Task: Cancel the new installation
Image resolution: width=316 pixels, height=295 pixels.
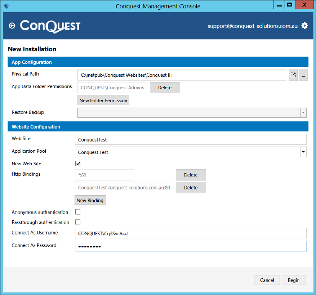Action: (x=267, y=280)
